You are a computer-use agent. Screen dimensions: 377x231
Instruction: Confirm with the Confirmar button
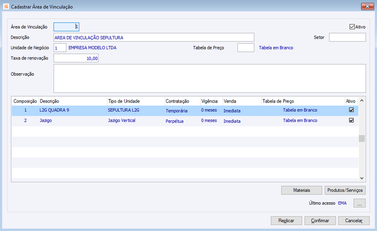(x=320, y=221)
